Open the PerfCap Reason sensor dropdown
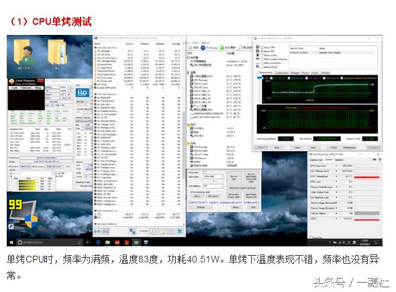 pyautogui.click(x=336, y=213)
